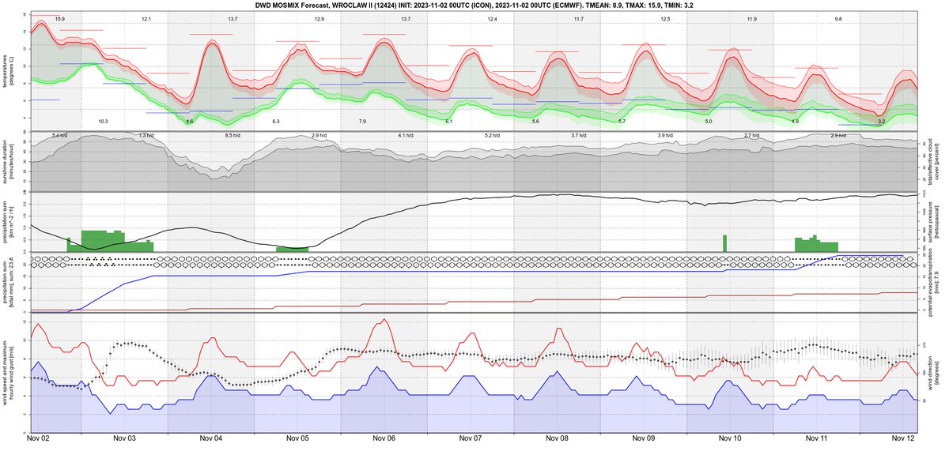Click the sunshine duration axis label
Screen dimensions: 949x451
click(x=9, y=162)
